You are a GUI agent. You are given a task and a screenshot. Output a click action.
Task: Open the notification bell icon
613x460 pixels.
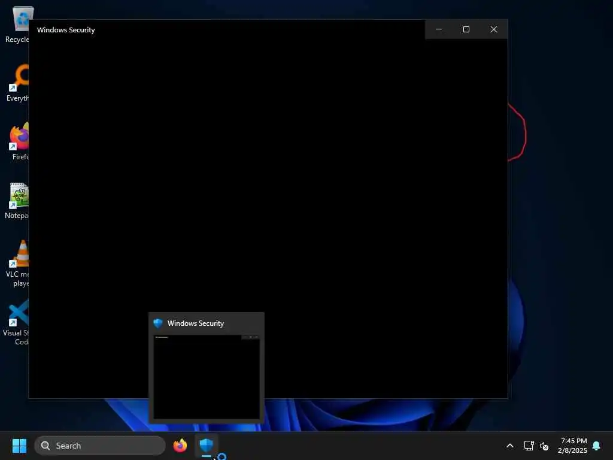pyautogui.click(x=597, y=446)
